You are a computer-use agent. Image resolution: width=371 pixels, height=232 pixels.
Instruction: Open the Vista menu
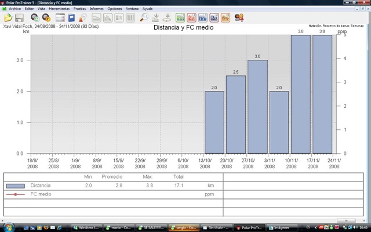pyautogui.click(x=41, y=9)
